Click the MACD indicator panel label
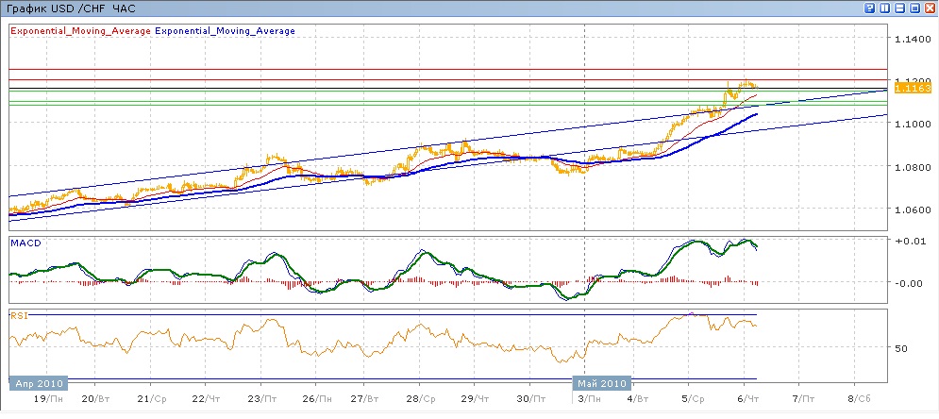939x419 pixels. [x=25, y=243]
